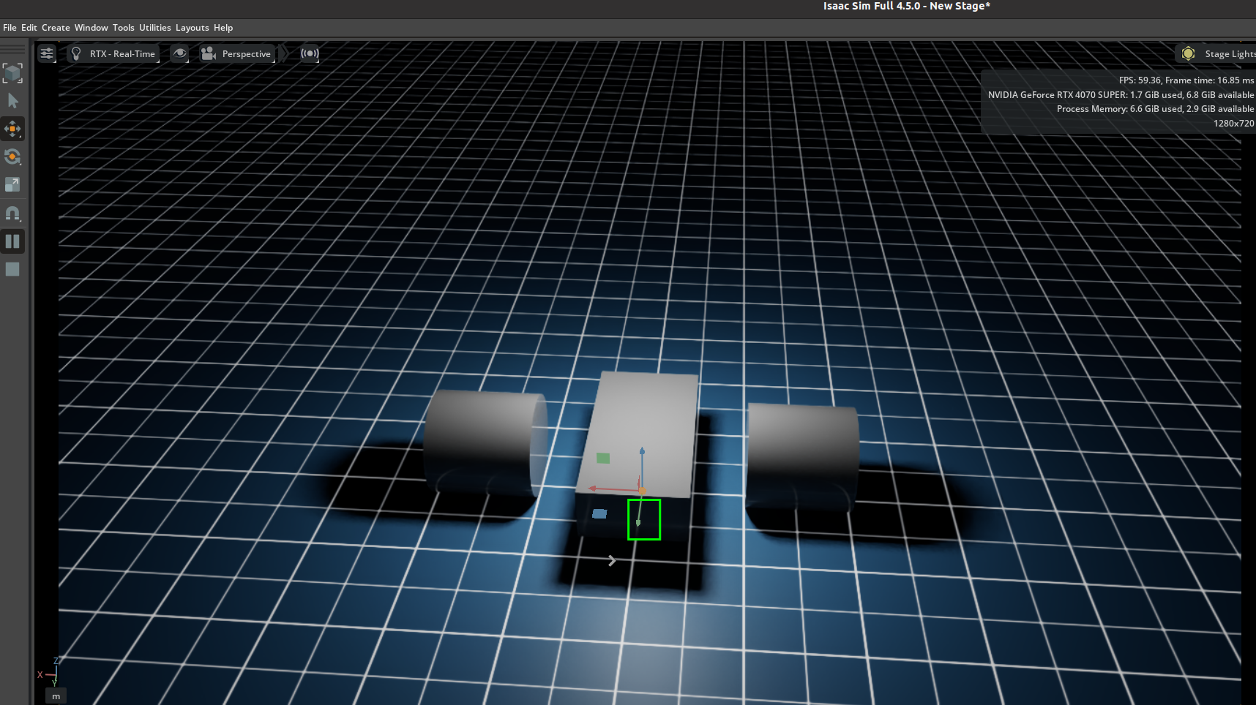Click the left toolbar drag handle grip
1256x705 pixels.
pos(12,50)
